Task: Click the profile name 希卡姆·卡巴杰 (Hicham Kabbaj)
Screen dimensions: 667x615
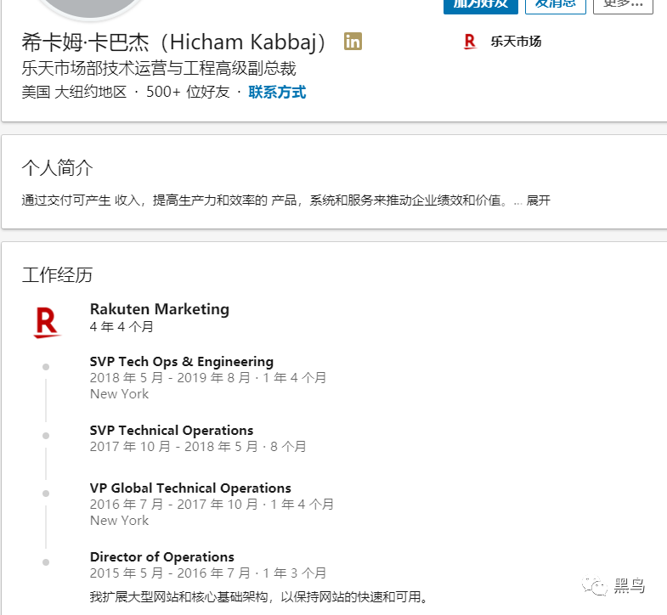Action: click(x=174, y=42)
